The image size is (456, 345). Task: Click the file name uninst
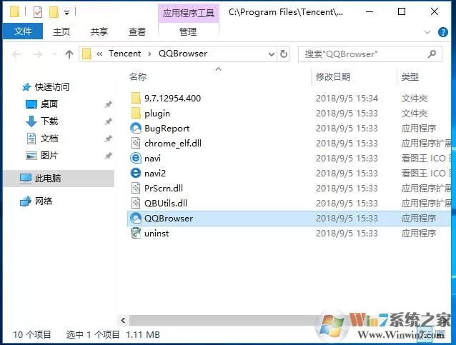click(x=157, y=233)
